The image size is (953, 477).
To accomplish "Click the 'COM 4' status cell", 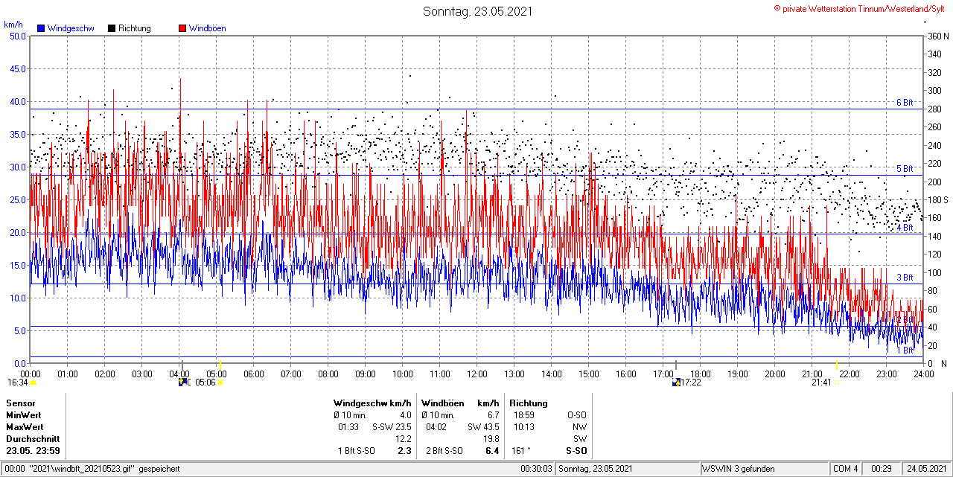I will pos(846,469).
